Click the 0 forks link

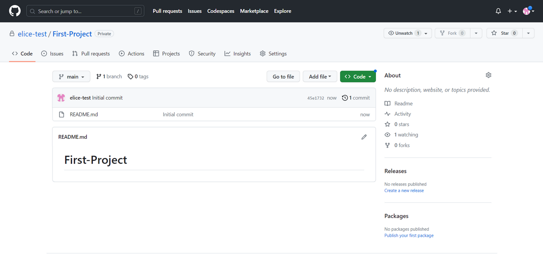(x=397, y=145)
